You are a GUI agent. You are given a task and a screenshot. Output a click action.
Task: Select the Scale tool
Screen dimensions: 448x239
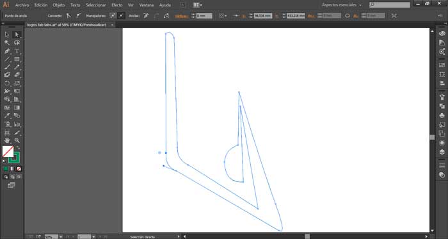point(17,83)
